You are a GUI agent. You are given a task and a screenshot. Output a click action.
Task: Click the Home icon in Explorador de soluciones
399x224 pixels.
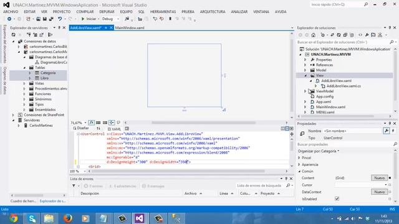(313, 35)
